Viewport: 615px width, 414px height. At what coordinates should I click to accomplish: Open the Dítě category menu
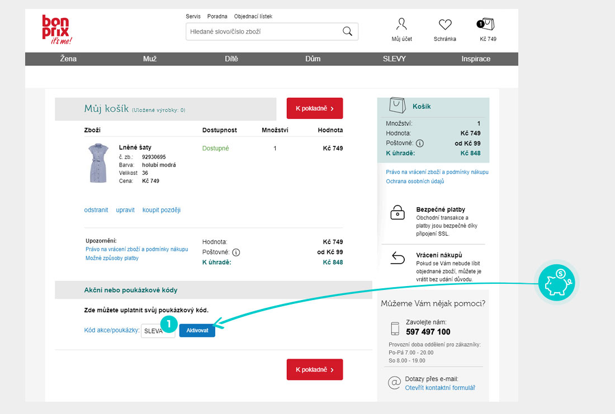[x=231, y=59]
